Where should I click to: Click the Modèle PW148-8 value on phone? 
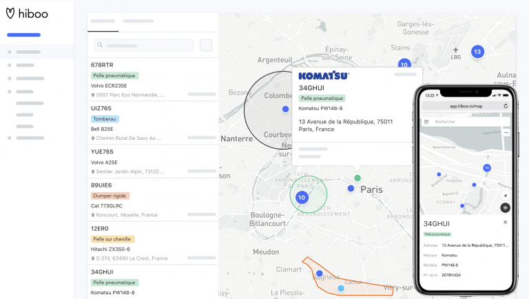tap(450, 265)
